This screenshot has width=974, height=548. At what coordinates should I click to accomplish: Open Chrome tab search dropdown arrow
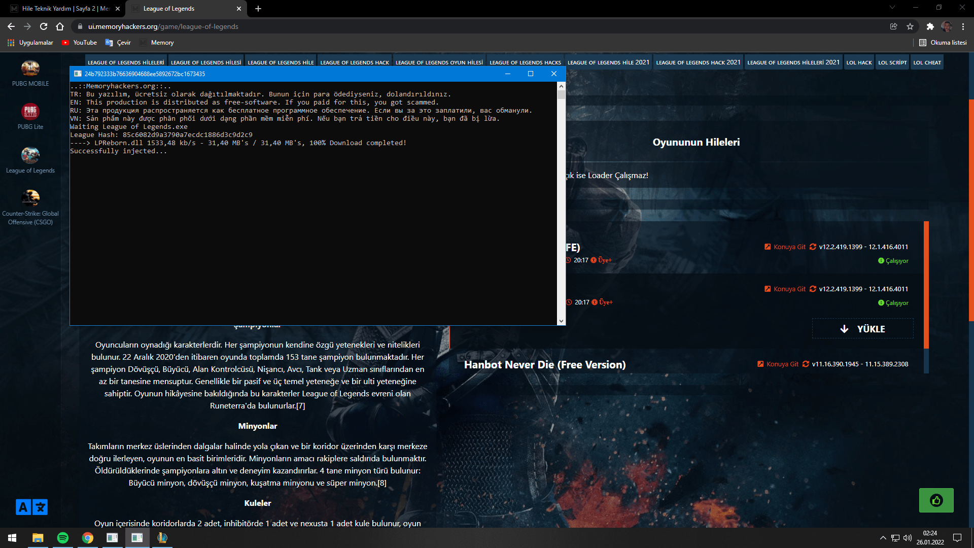coord(892,8)
